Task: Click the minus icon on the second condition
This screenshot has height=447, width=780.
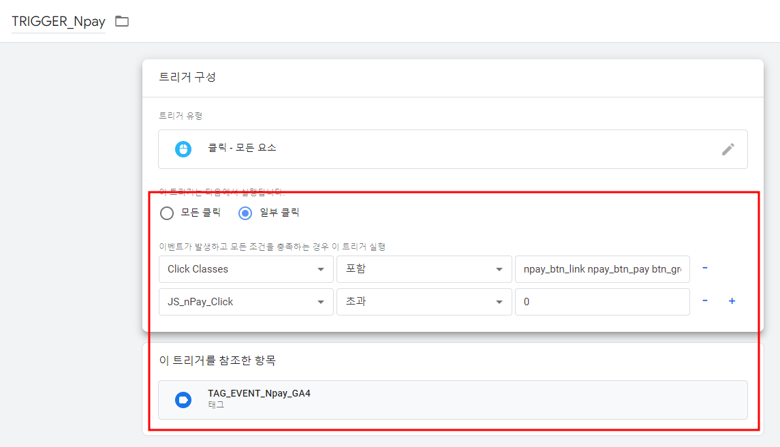Action: click(705, 301)
